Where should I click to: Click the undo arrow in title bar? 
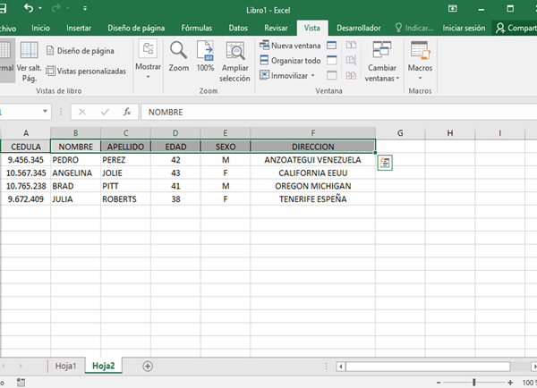[x=30, y=8]
